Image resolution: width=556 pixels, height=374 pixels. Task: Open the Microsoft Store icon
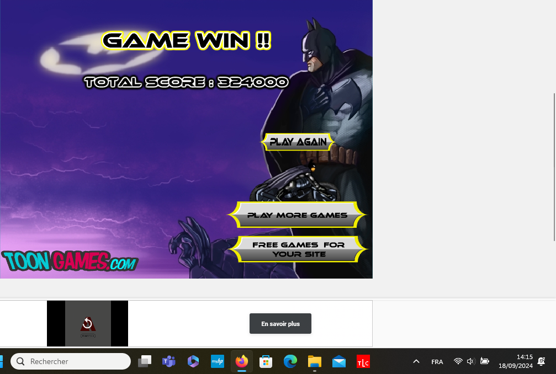pos(266,361)
